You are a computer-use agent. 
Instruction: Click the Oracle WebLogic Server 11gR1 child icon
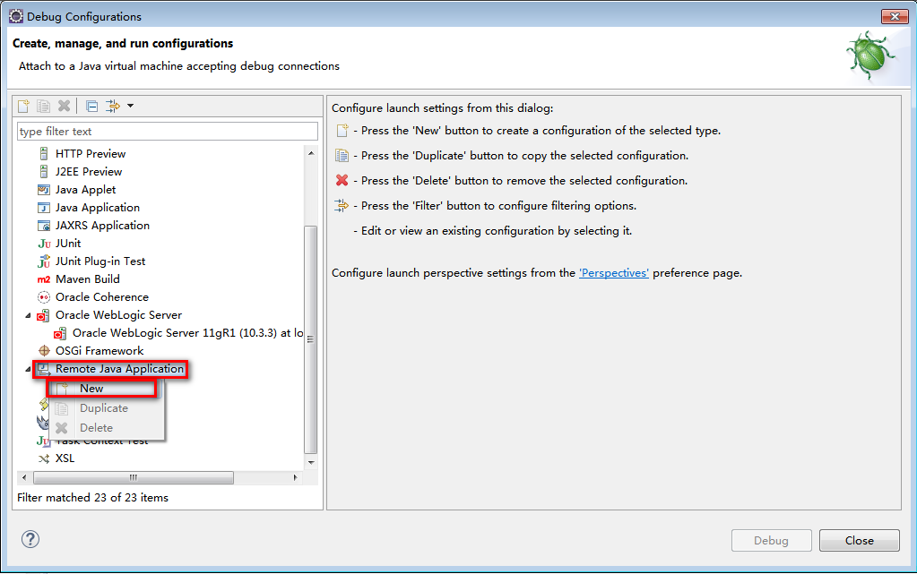pyautogui.click(x=60, y=333)
